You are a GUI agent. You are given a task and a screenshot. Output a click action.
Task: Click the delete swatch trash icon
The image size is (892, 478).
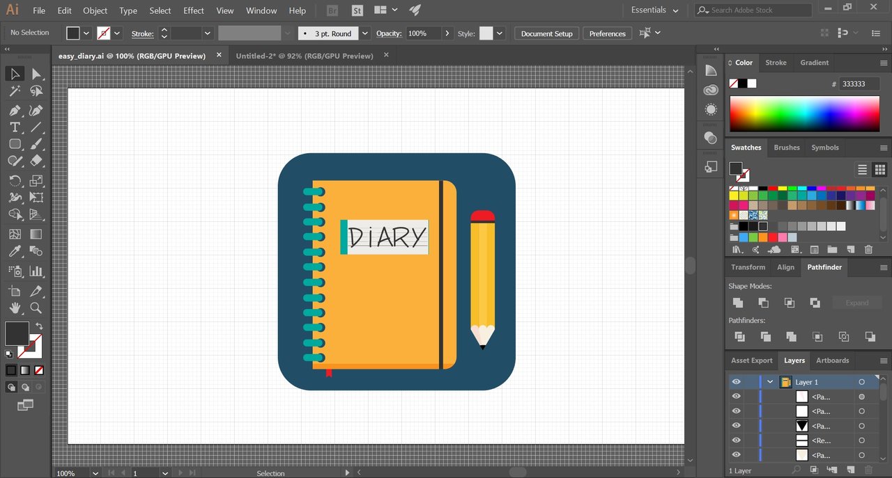(x=868, y=249)
